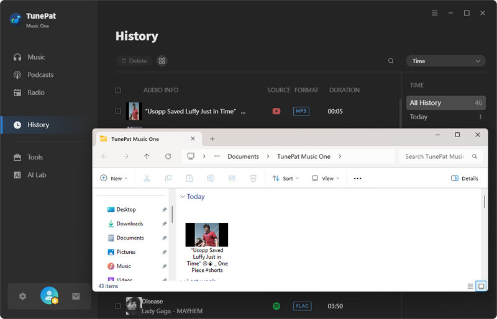Click the Usopp track thumbnail in History list
This screenshot has width=497, height=319.
click(134, 111)
